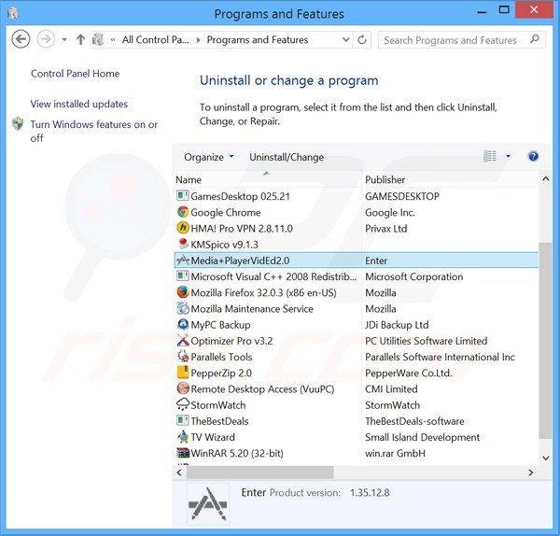
Task: Click the scroll down arrow of list
Action: click(x=545, y=458)
